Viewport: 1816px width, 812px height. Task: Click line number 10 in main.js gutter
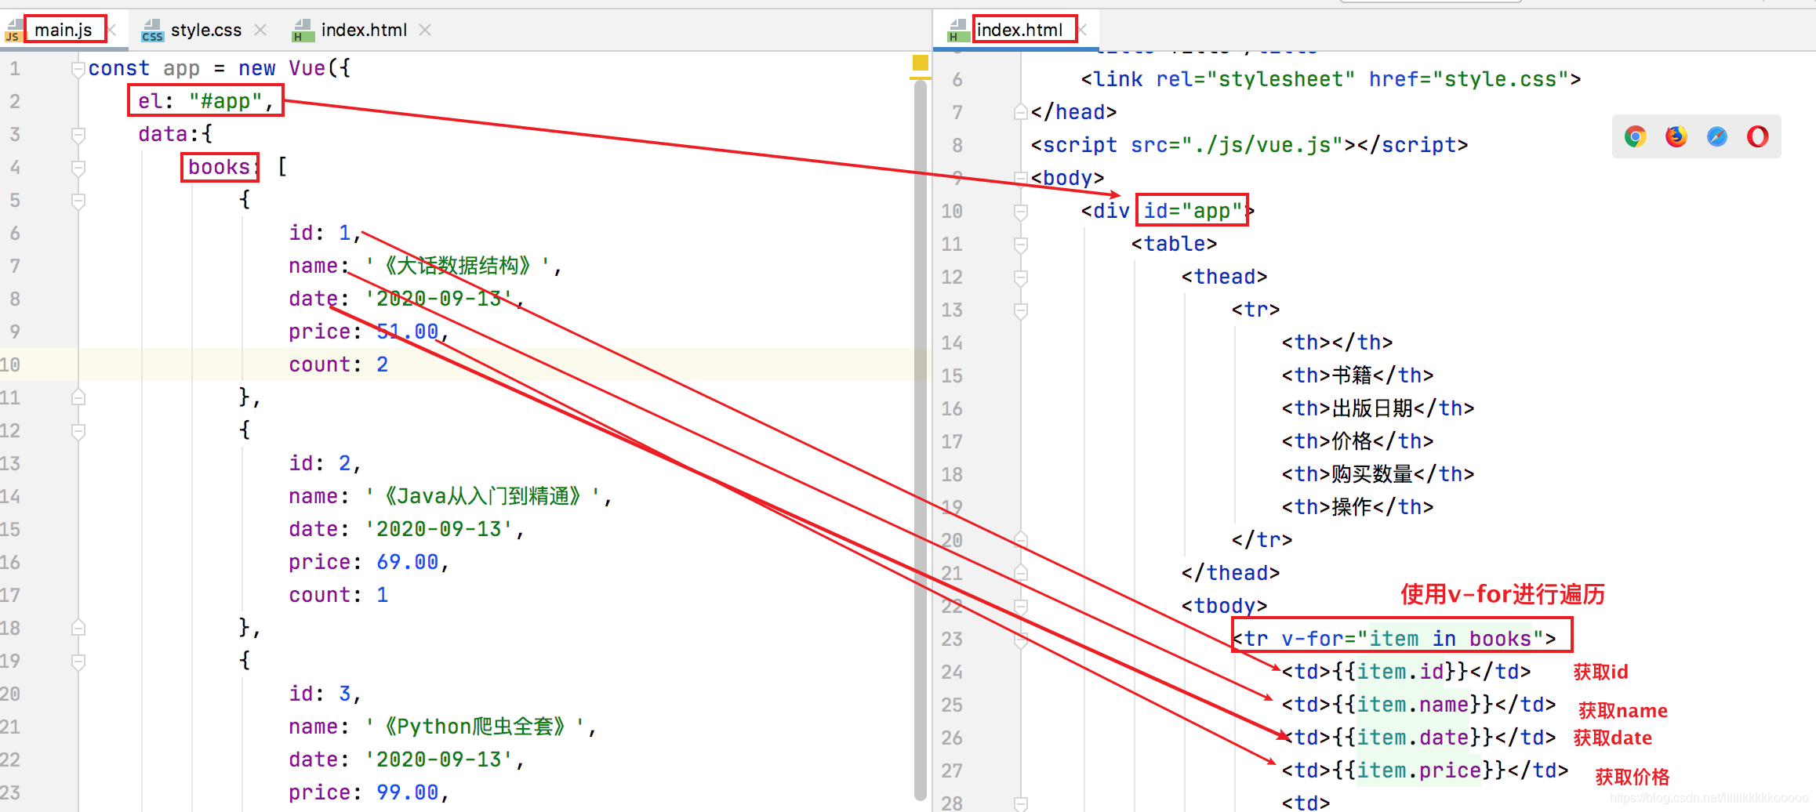(10, 364)
